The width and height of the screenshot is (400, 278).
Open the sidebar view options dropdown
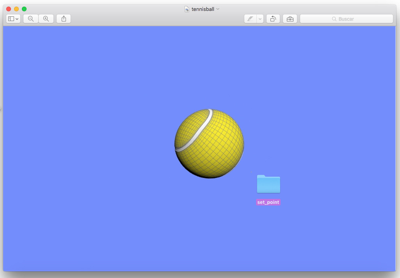coord(13,19)
